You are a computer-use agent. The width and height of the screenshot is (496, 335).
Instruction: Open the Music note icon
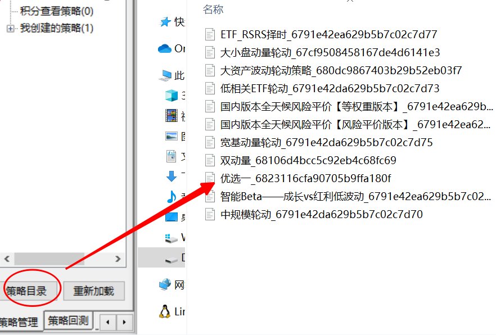tap(172, 197)
